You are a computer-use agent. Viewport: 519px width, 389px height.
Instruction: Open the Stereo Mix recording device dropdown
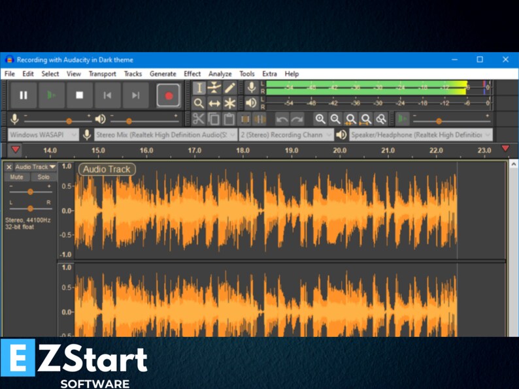click(166, 135)
